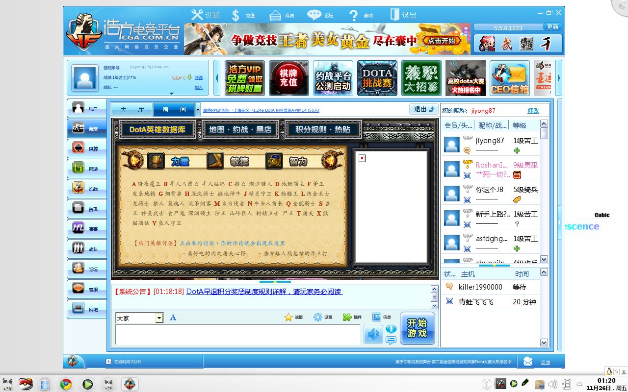Open DOTA挑战赛 promo thumbnail
The height and width of the screenshot is (392, 628).
point(377,78)
